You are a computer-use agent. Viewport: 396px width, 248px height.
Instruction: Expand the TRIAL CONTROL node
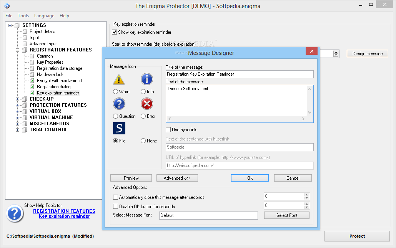pyautogui.click(x=17, y=130)
